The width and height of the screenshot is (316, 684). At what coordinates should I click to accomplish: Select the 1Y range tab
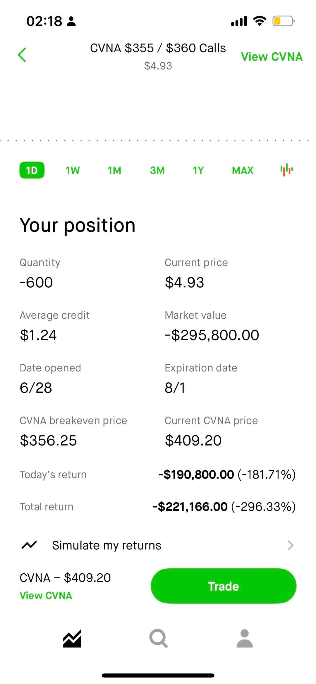coord(198,170)
